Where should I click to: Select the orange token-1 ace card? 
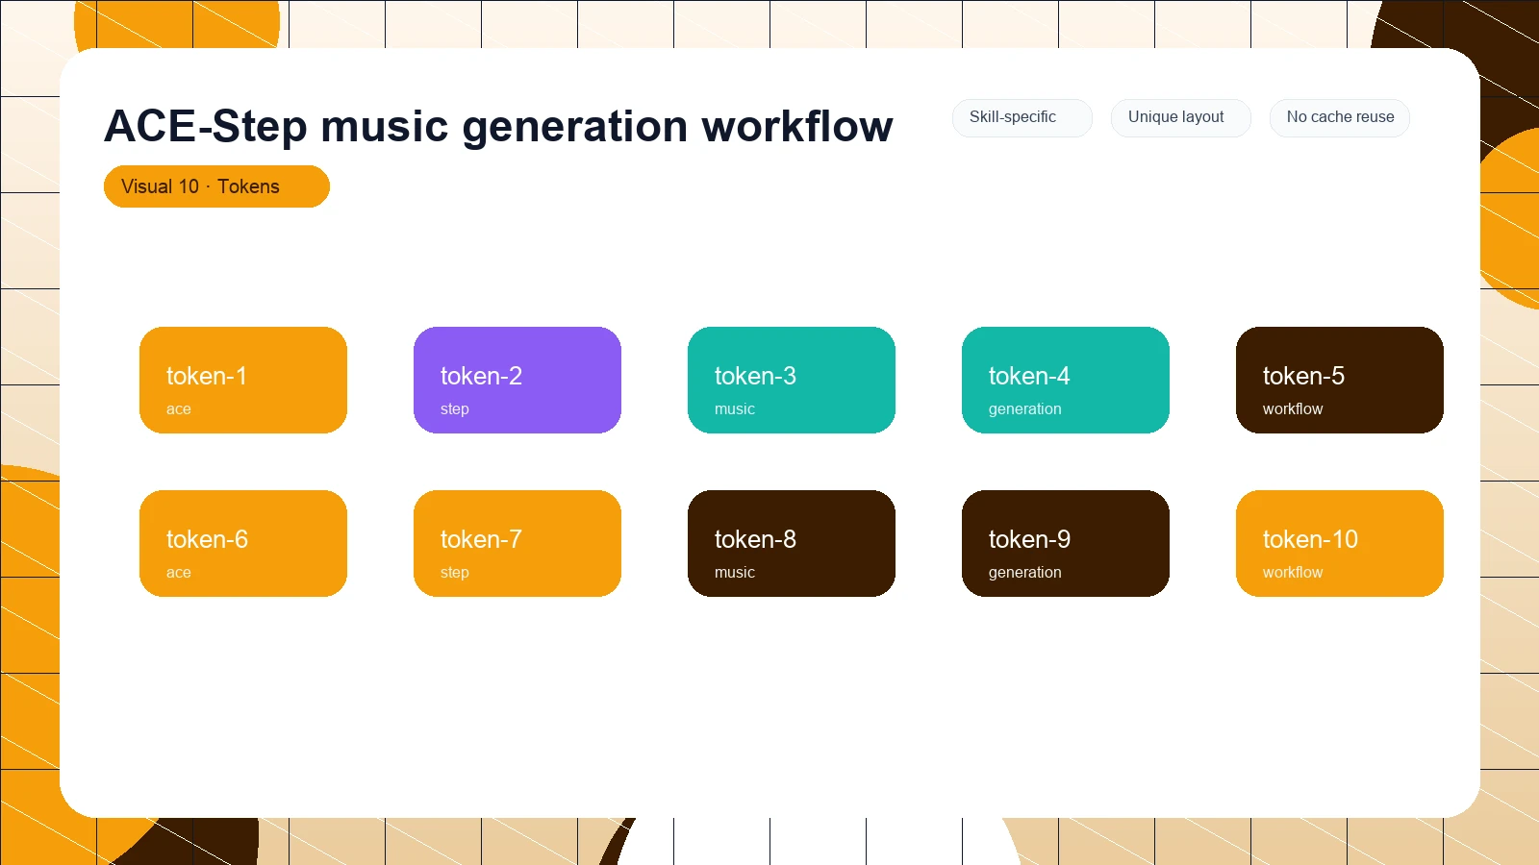click(243, 380)
